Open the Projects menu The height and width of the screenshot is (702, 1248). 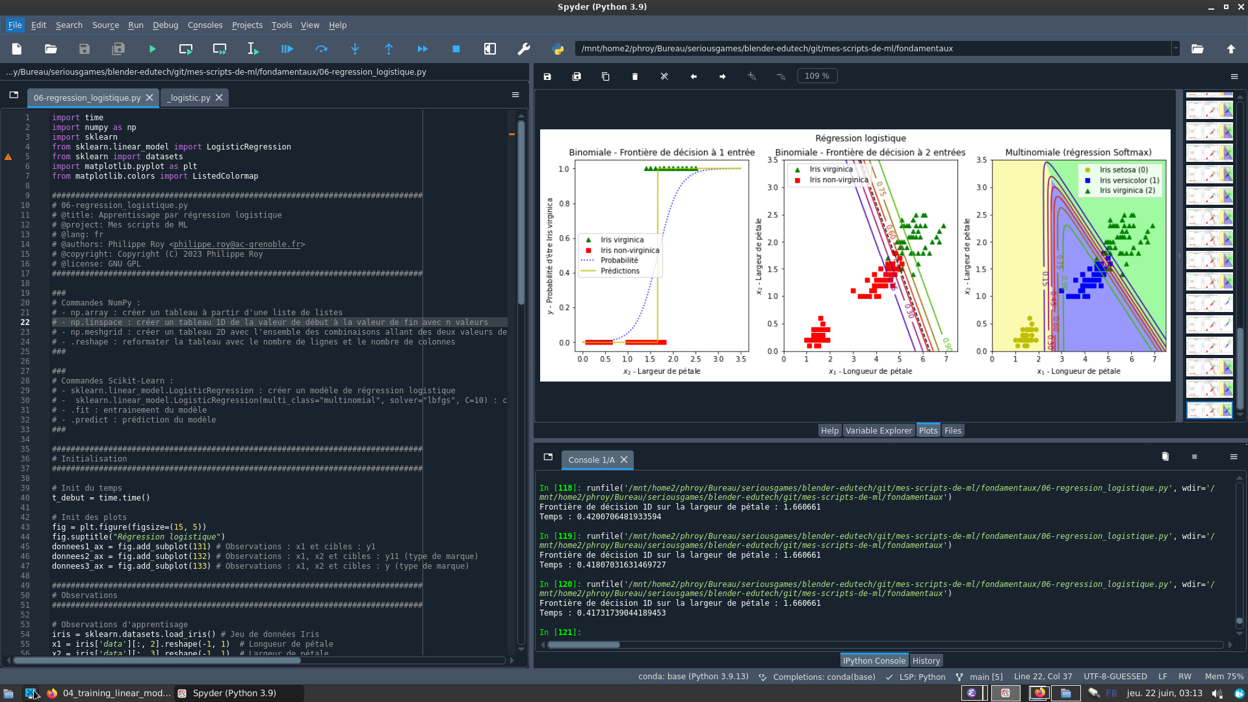click(x=247, y=25)
